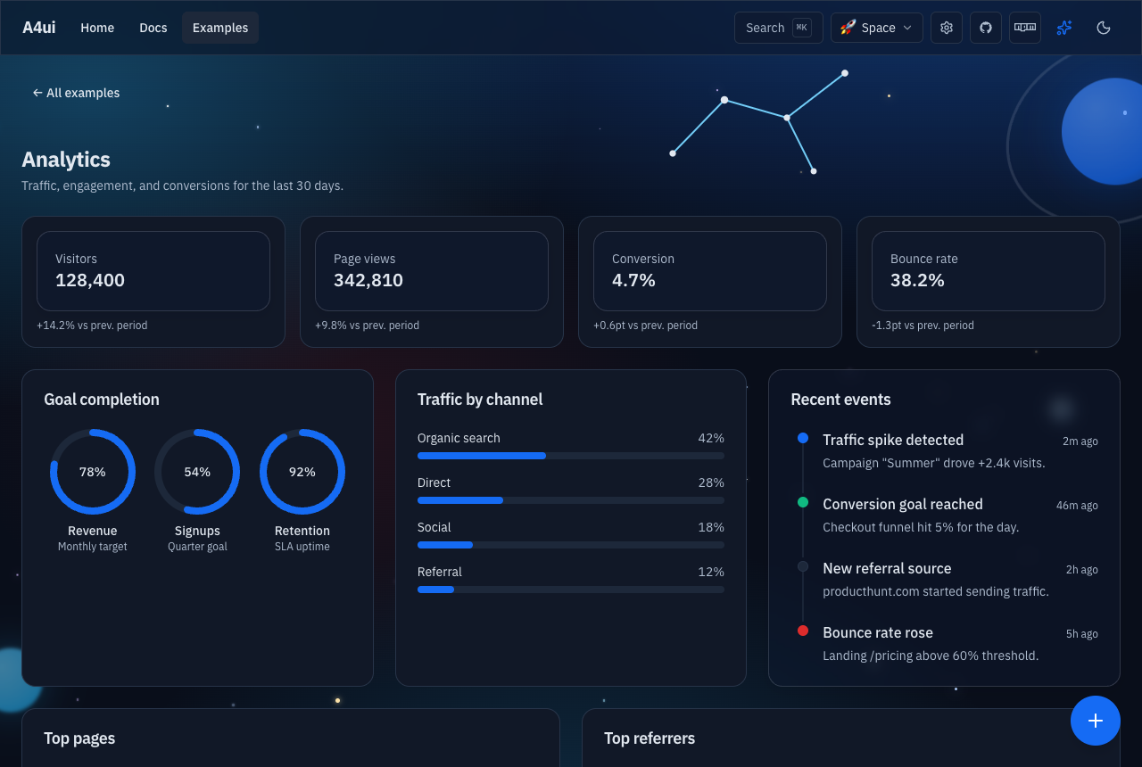
Task: Click the 'Conversion goal reached' event title
Action: 903,504
